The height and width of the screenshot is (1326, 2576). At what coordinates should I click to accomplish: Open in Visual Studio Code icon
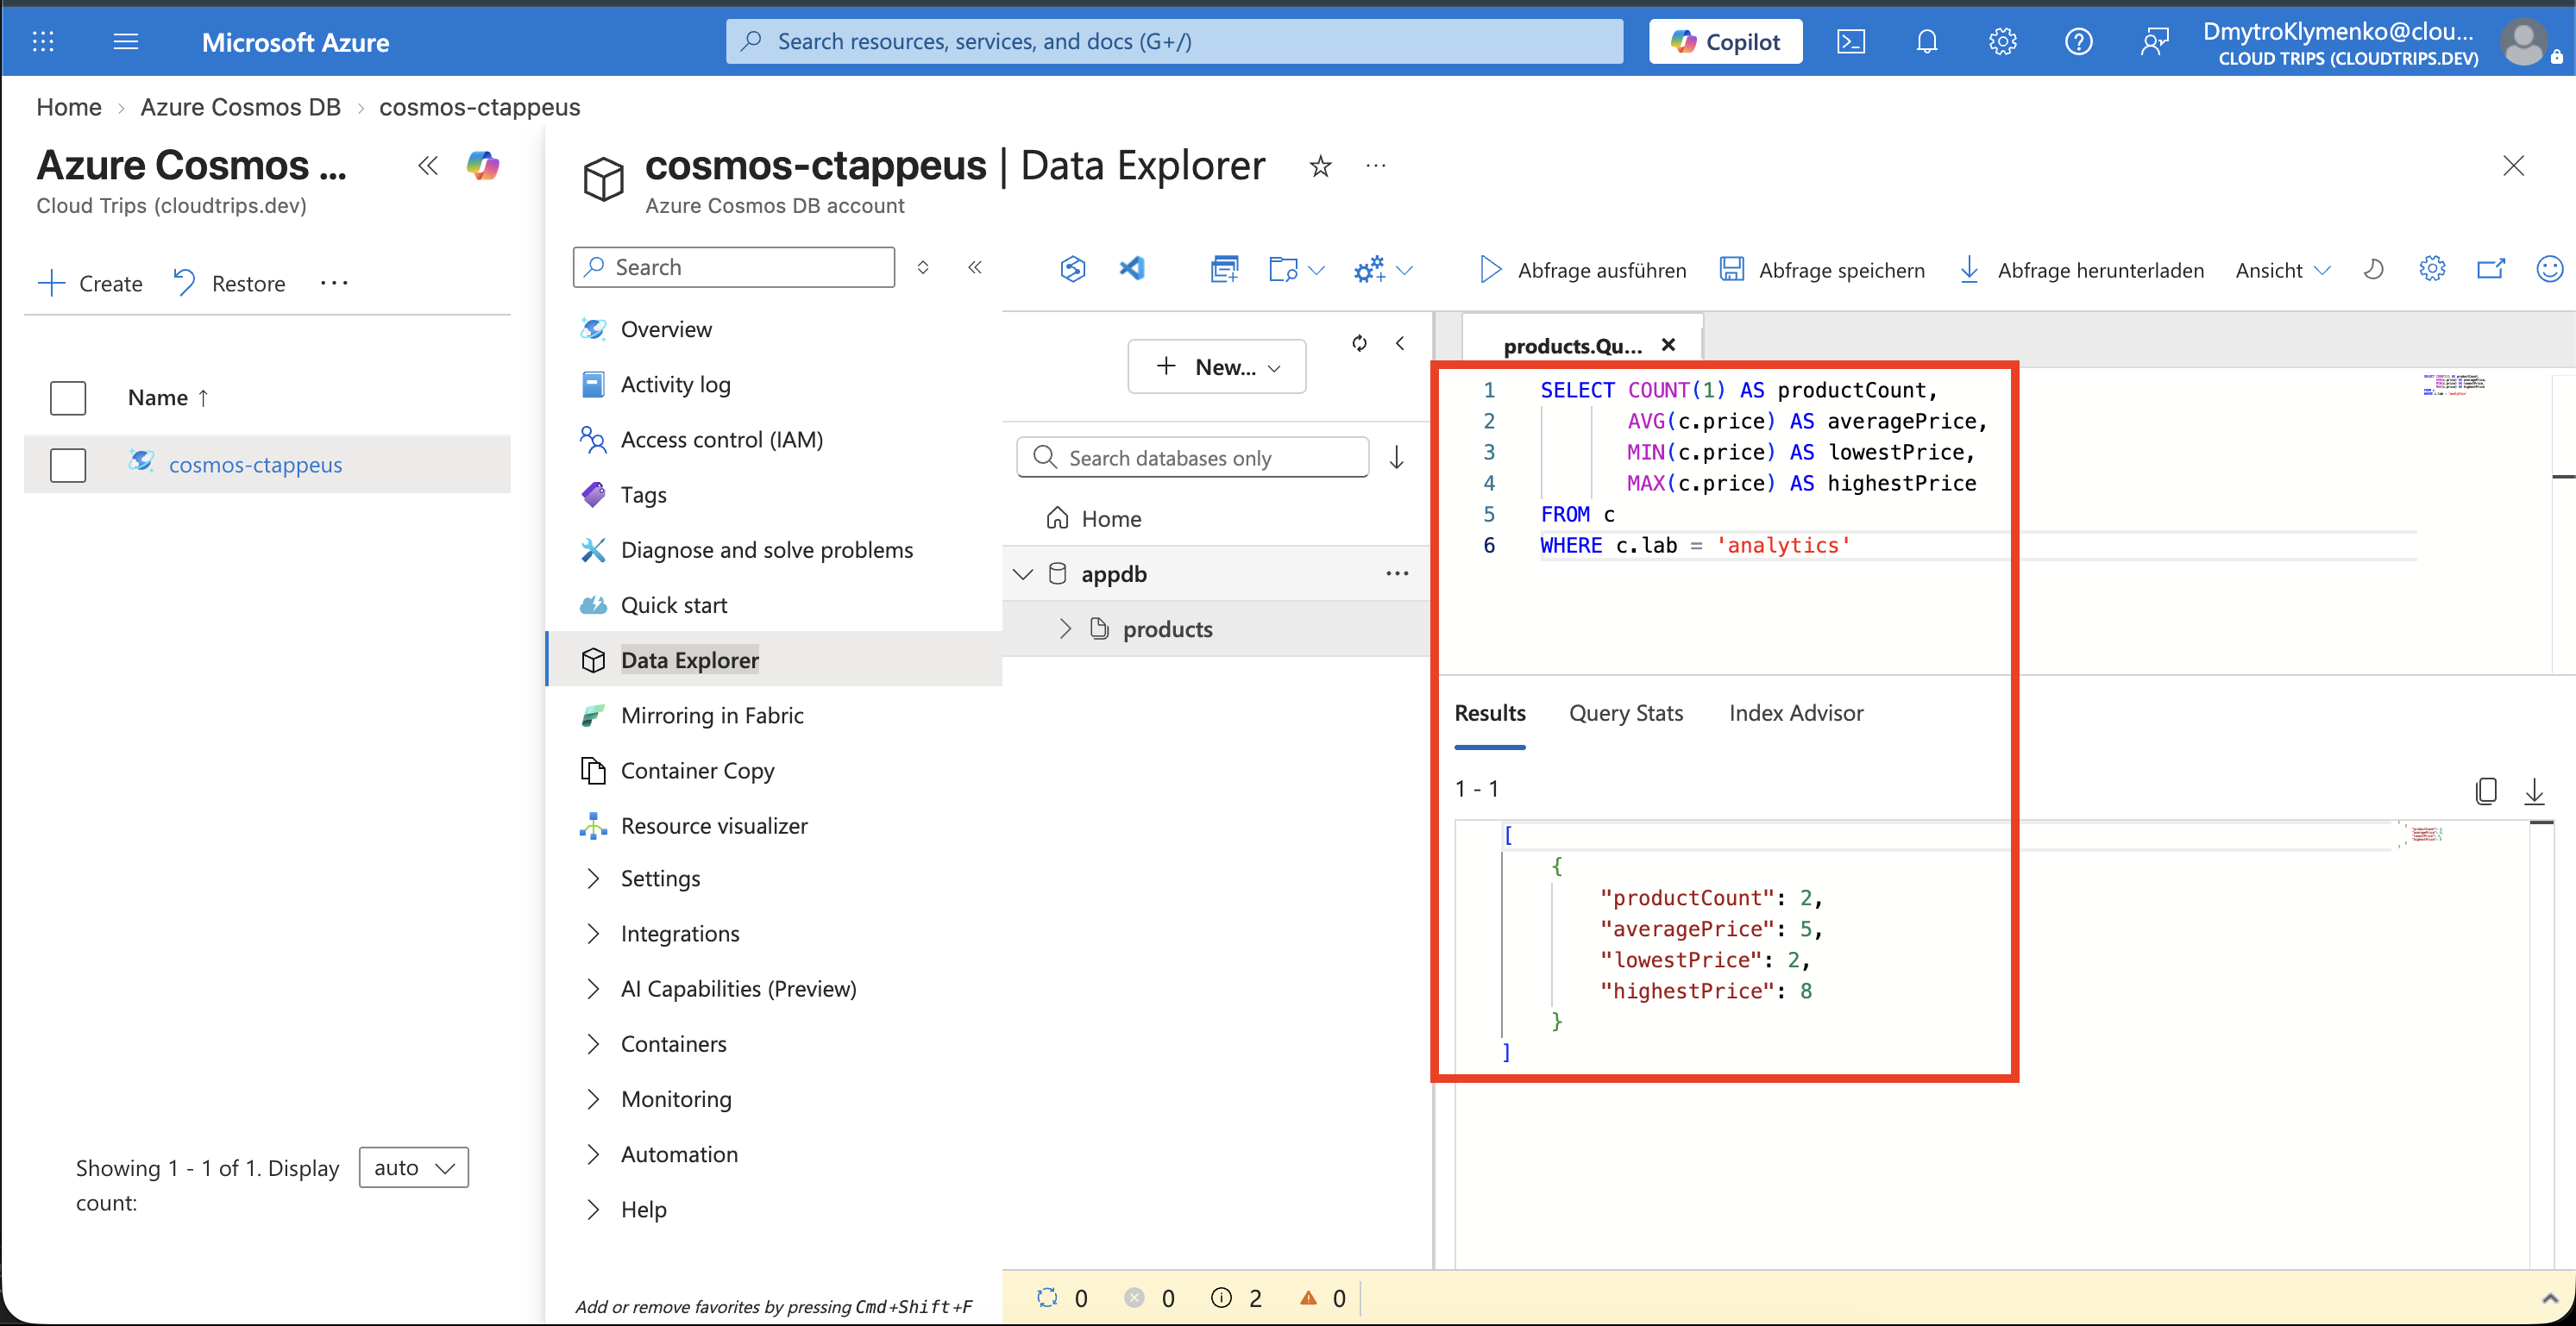pyautogui.click(x=1132, y=269)
